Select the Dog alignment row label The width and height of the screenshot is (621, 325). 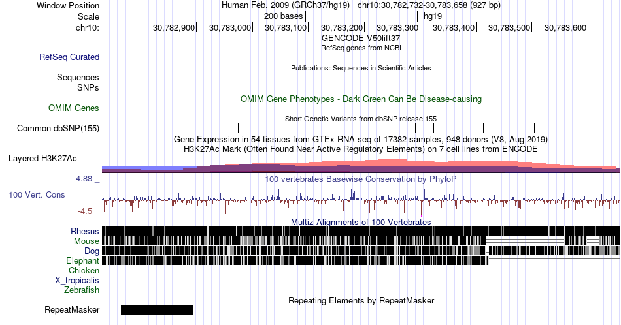point(92,251)
